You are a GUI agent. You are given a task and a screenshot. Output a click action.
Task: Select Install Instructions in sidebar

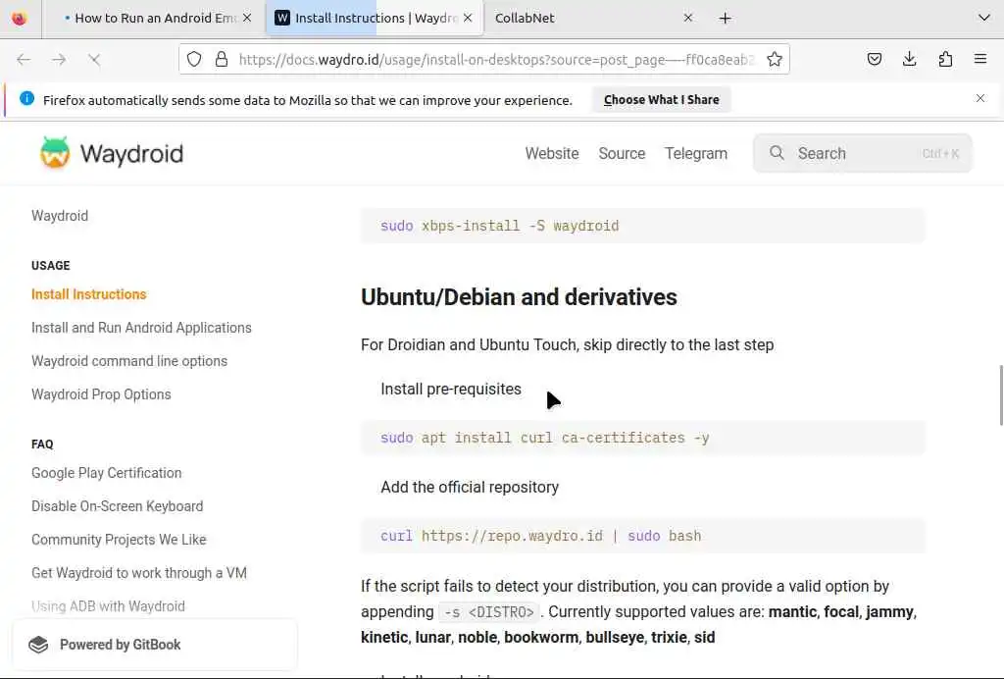pos(89,294)
